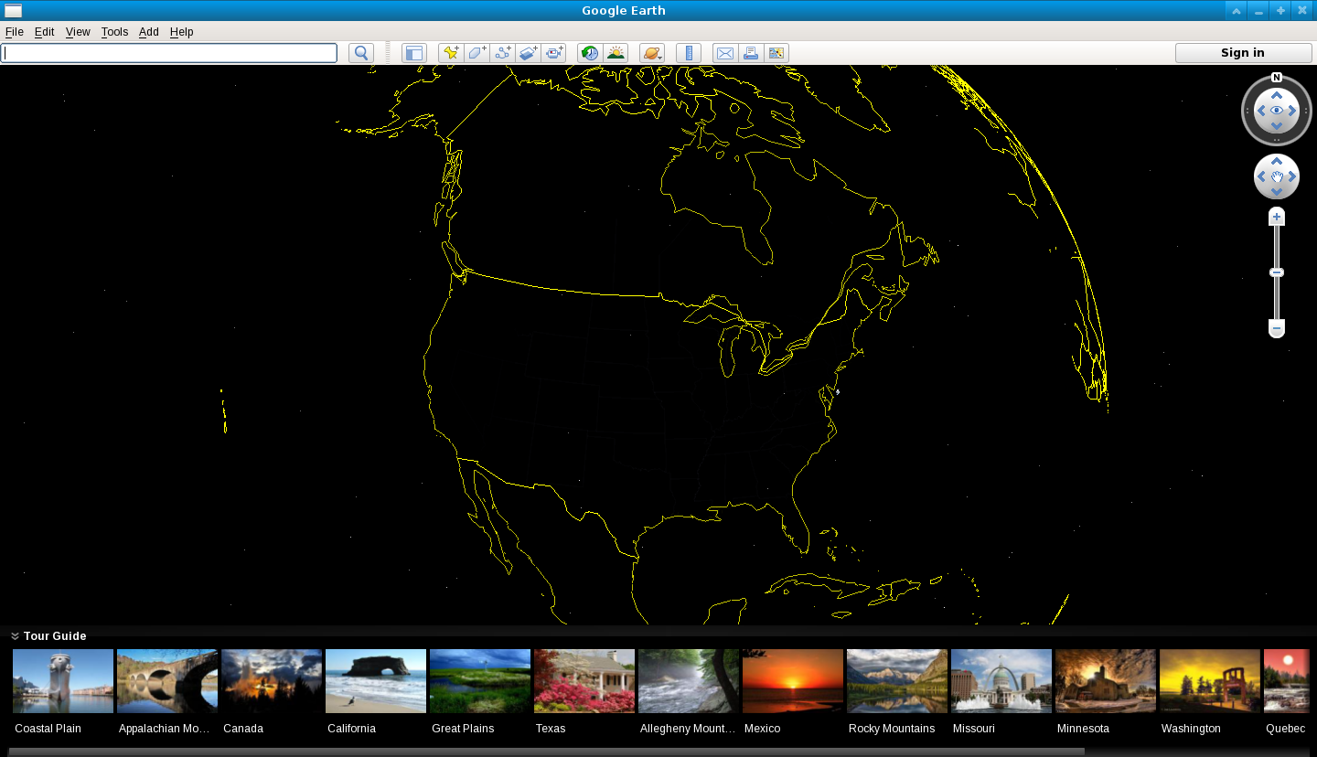Add a polygon using the toolbar icon
The width and height of the screenshot is (1317, 757).
click(x=476, y=53)
